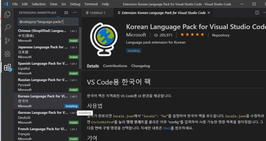The width and height of the screenshot is (266, 141).
Task: Open the Go menu
Action: click(x=64, y=4)
